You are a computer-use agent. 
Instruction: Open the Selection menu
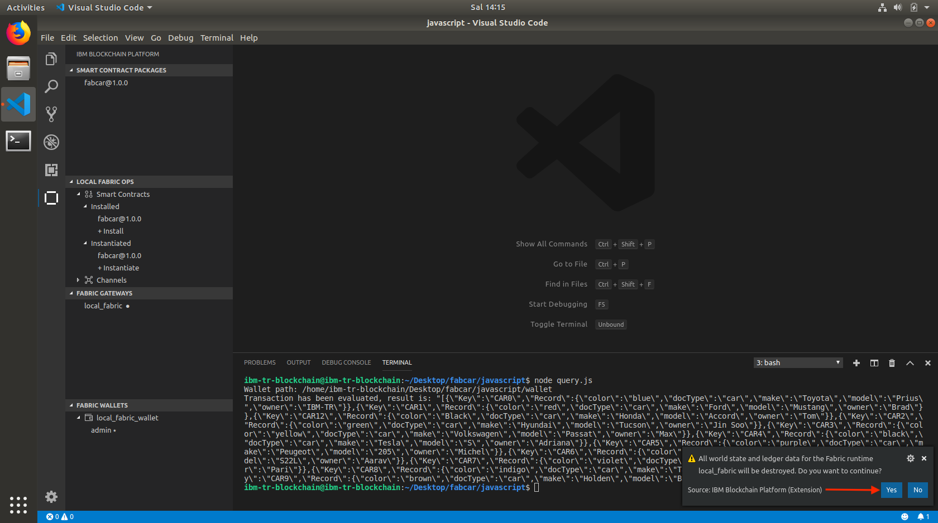tap(100, 38)
